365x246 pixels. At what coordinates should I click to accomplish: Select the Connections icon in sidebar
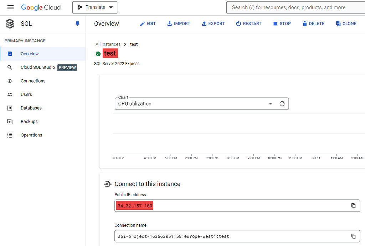click(10, 81)
